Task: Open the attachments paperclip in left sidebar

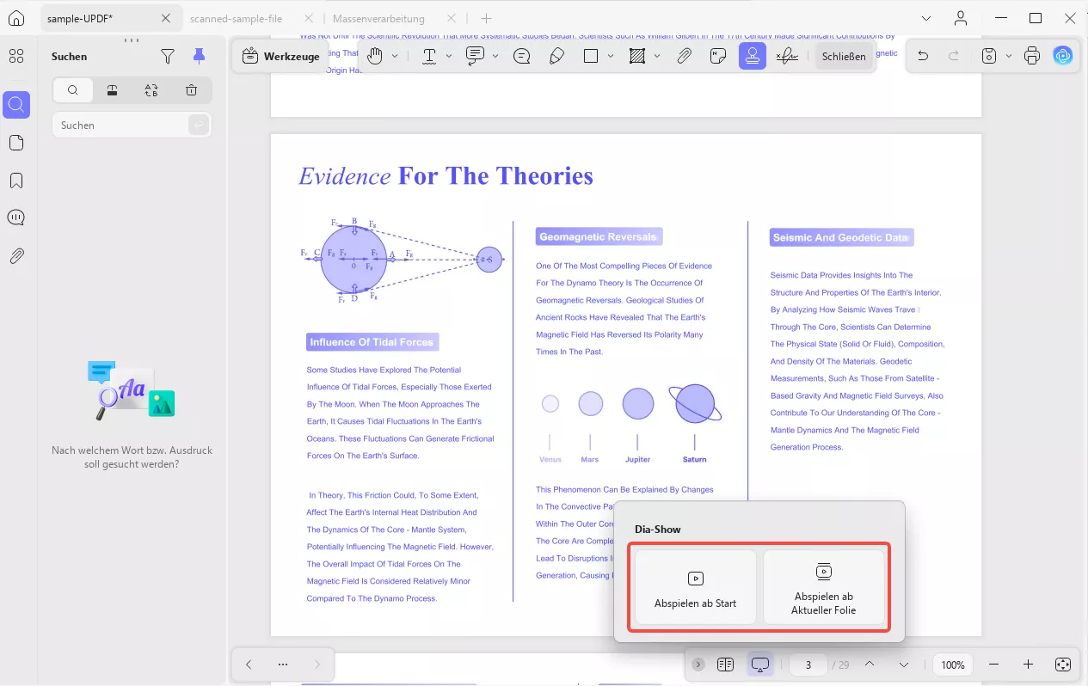Action: [16, 255]
